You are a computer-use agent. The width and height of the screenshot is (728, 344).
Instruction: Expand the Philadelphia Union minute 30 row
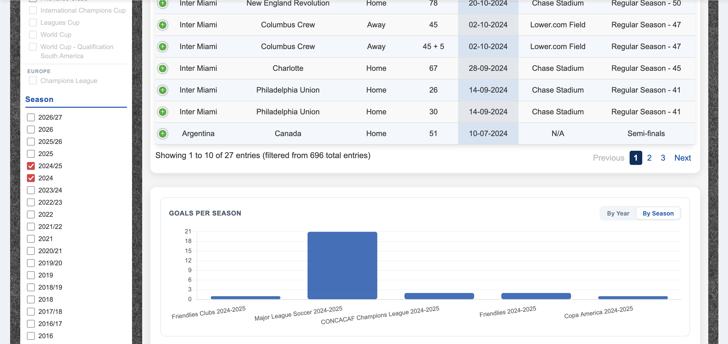click(x=162, y=112)
